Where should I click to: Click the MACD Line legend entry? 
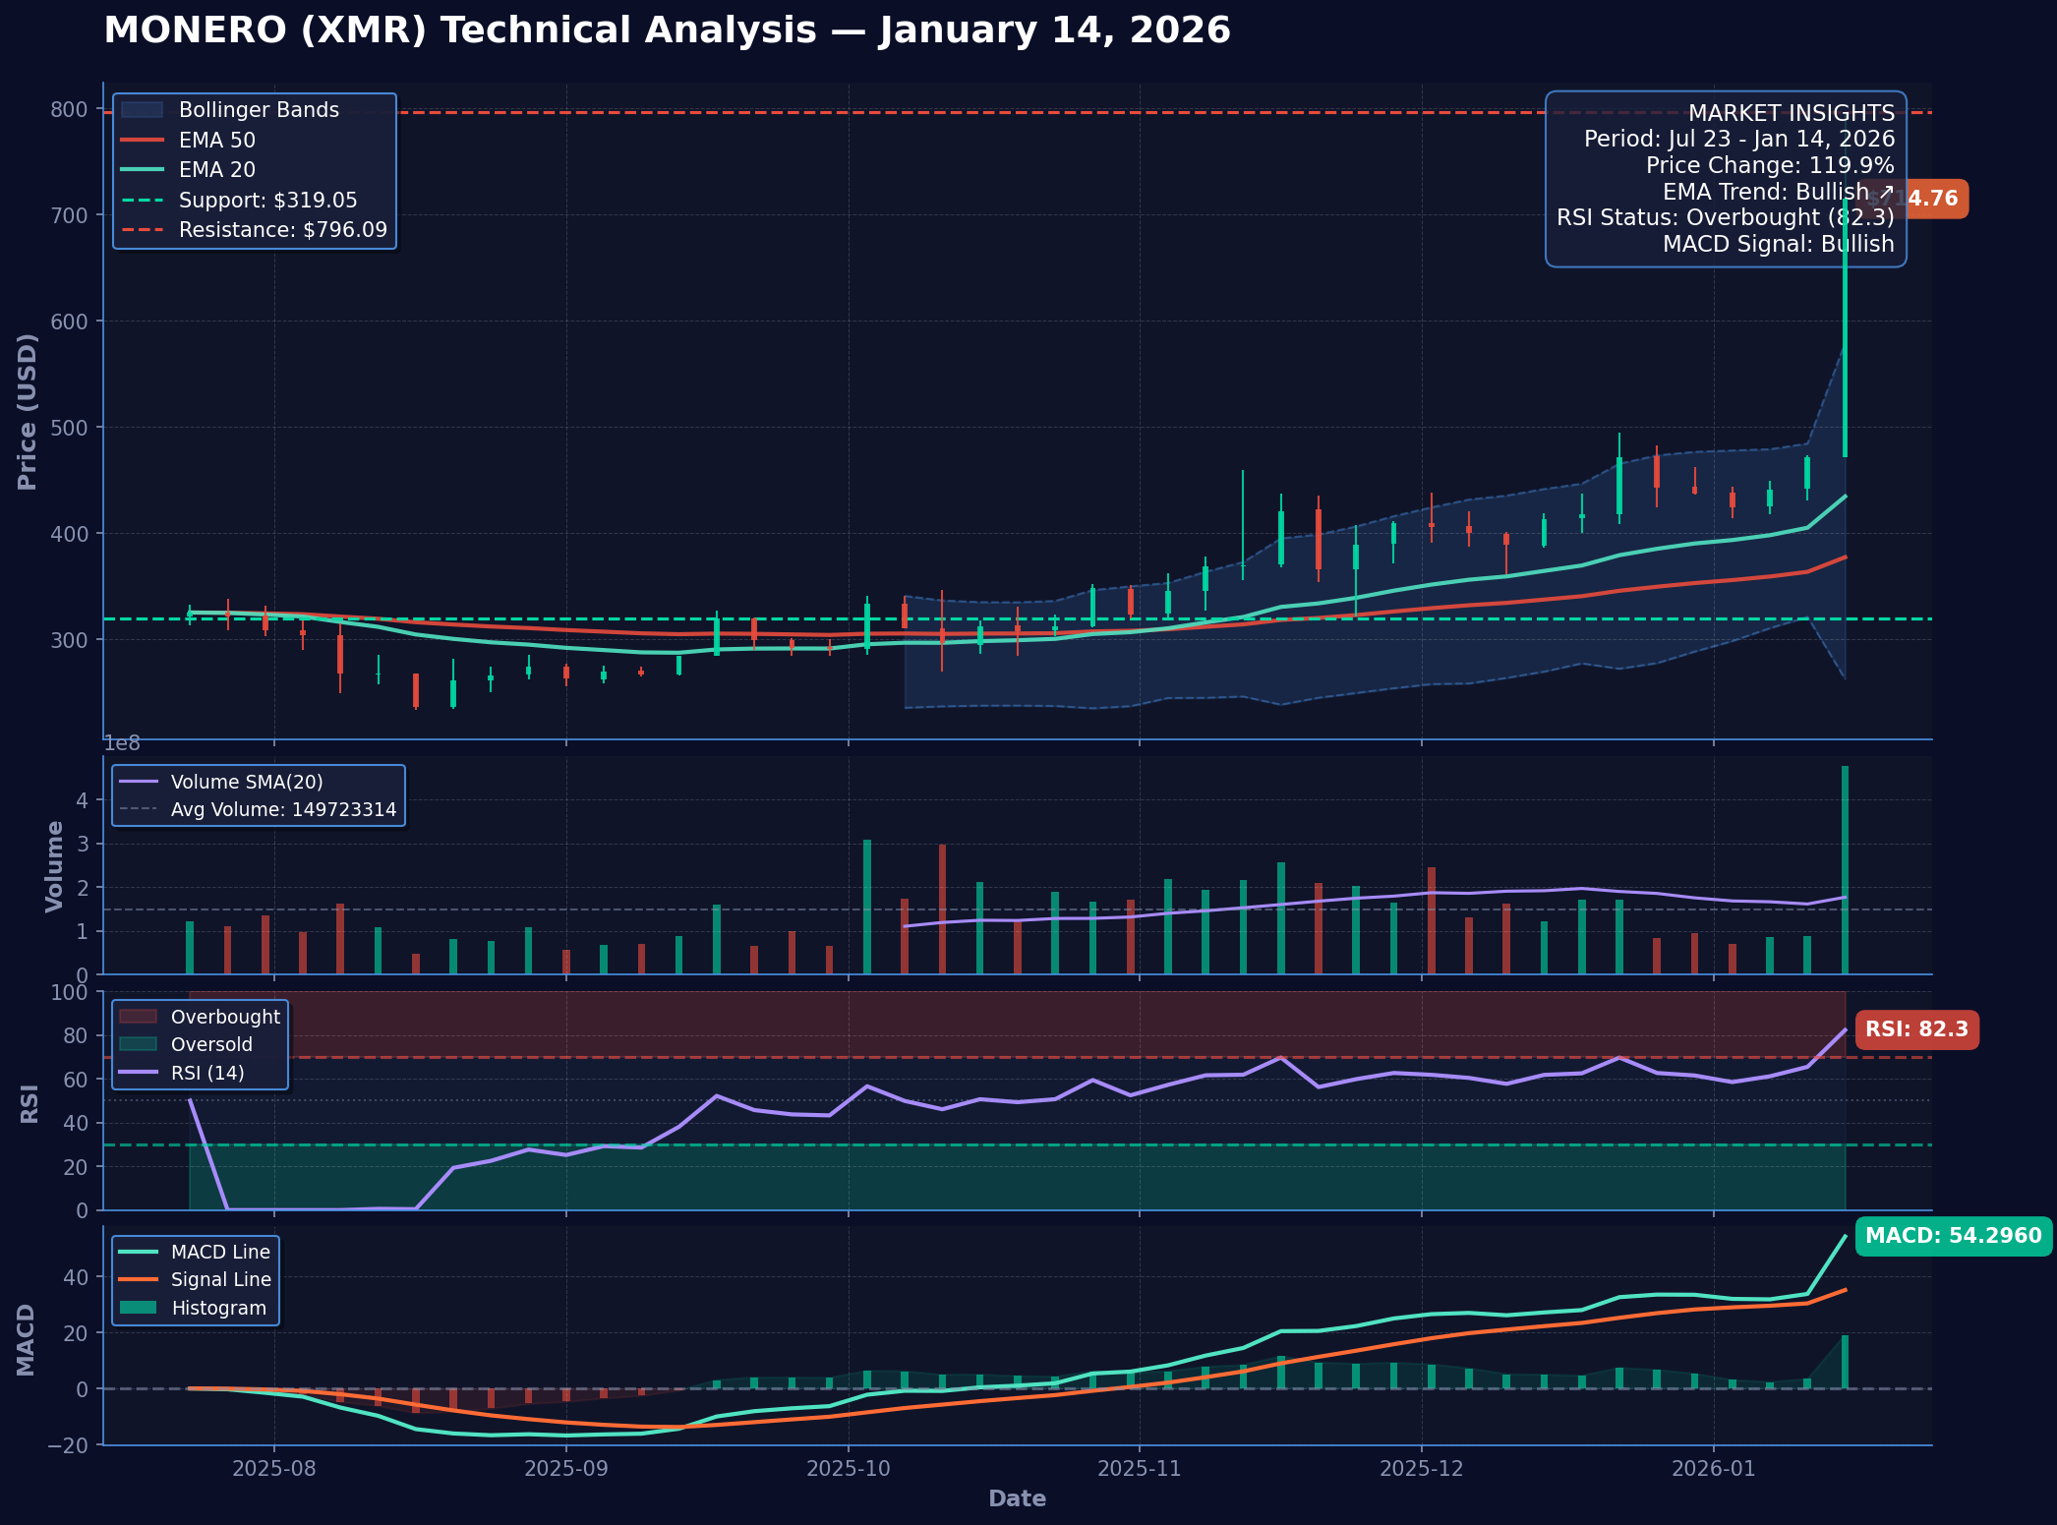(219, 1252)
